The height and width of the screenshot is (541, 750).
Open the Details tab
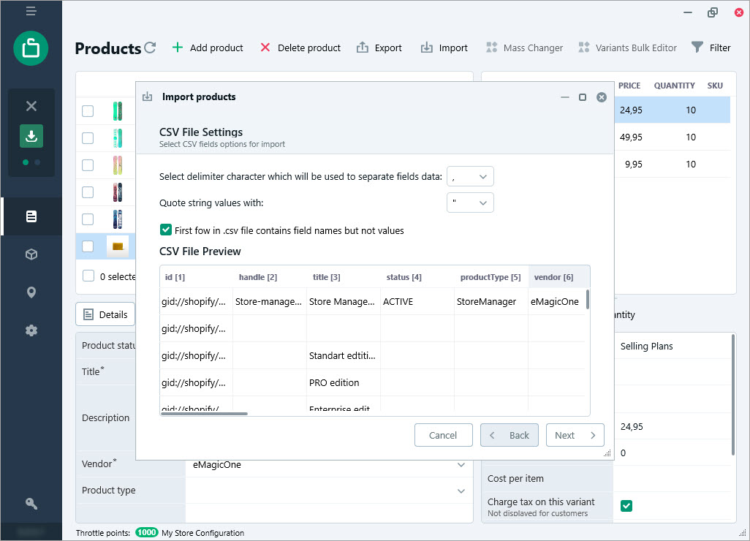point(105,314)
